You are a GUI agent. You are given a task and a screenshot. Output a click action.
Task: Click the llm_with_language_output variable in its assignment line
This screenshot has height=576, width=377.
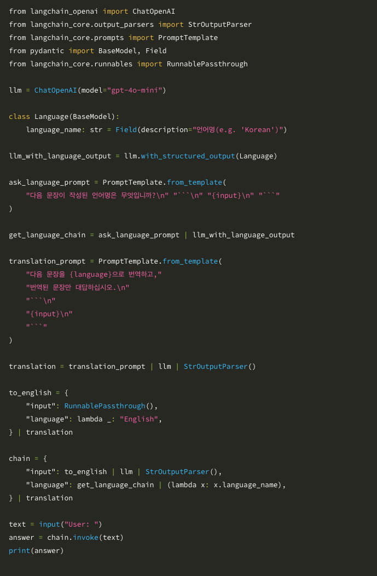[x=60, y=156]
